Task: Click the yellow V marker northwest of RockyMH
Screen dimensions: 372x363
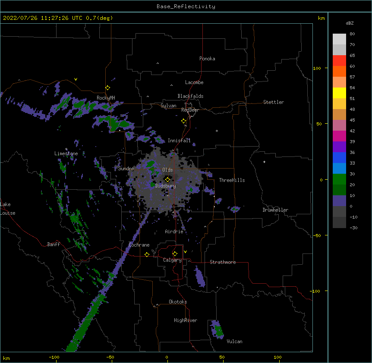Action: pyautogui.click(x=76, y=79)
